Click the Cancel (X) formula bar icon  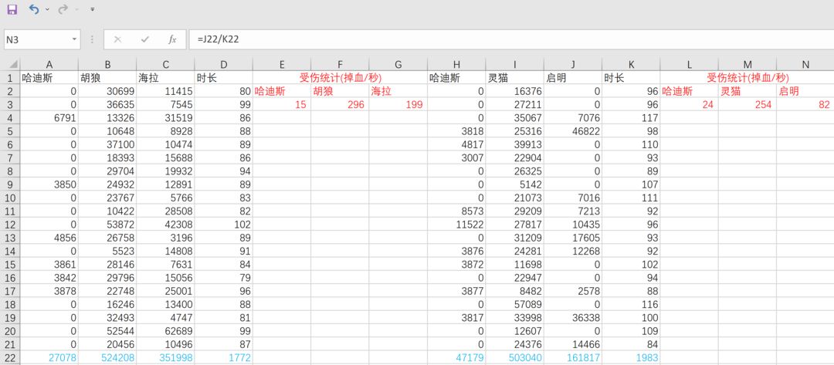(117, 39)
